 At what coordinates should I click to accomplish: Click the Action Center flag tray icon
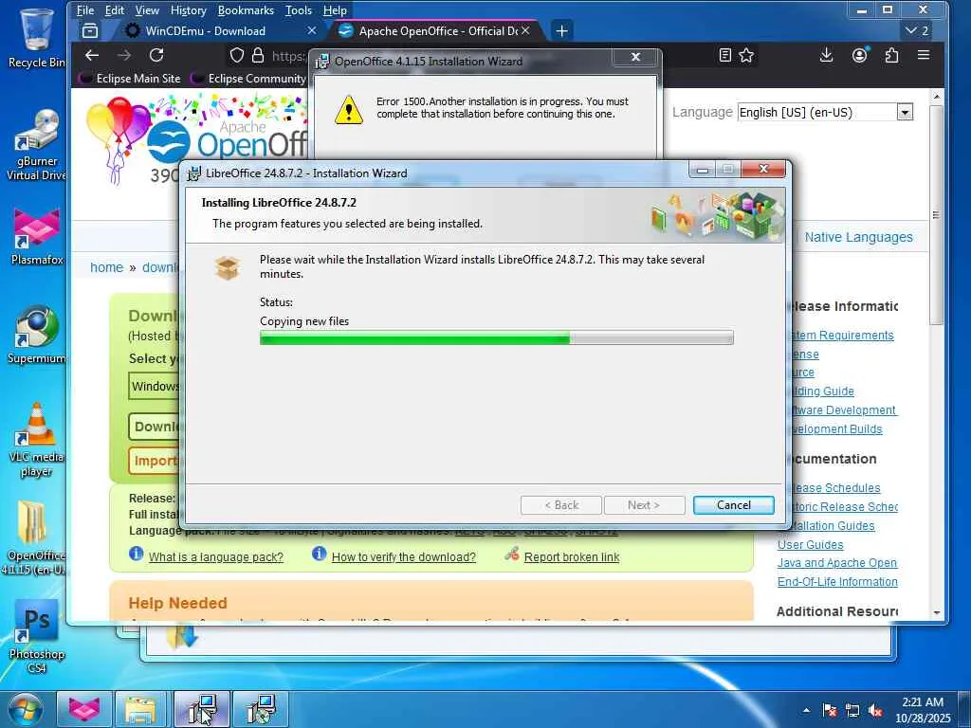(x=829, y=710)
